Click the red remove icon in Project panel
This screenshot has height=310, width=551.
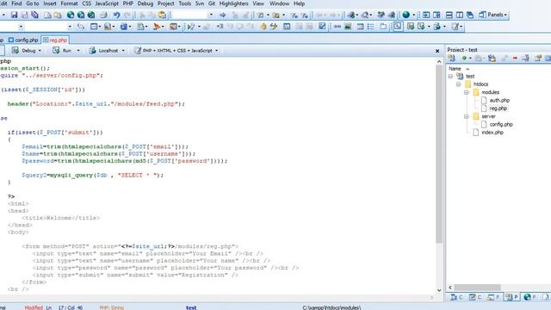point(515,59)
